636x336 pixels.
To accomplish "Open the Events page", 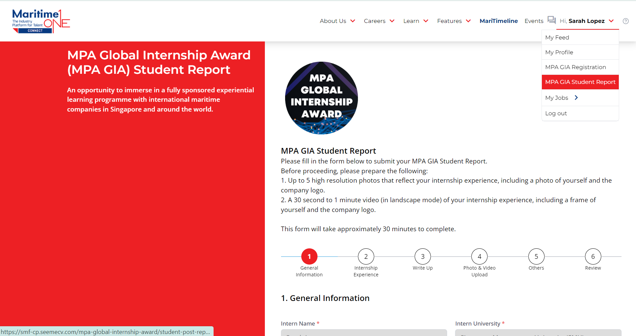I will [534, 21].
